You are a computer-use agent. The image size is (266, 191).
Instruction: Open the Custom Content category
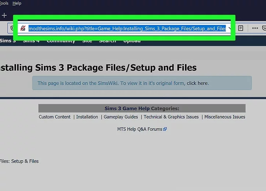[x=55, y=117]
